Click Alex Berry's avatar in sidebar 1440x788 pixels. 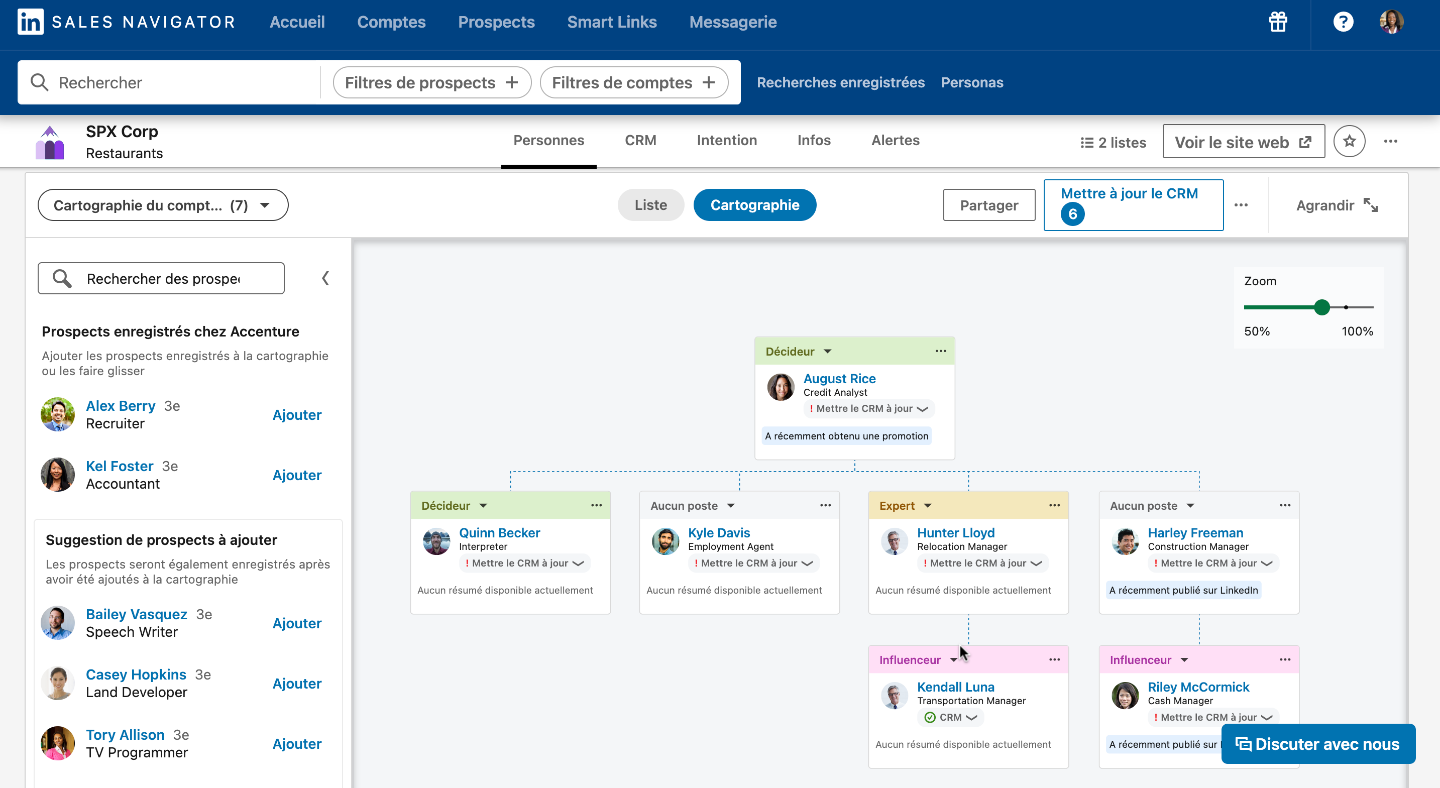coord(58,414)
